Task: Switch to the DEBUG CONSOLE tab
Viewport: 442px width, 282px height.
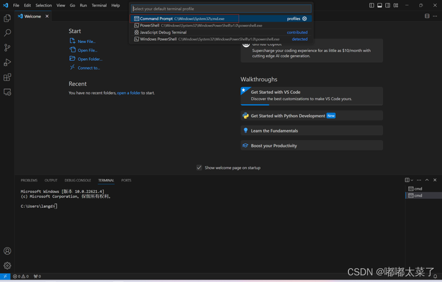Action: pyautogui.click(x=78, y=180)
